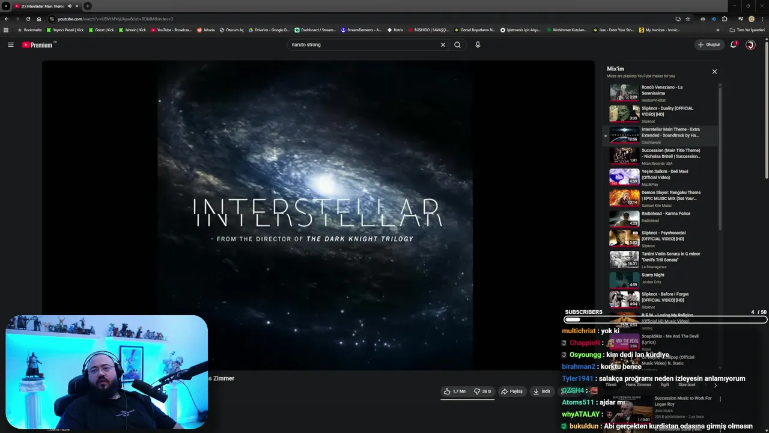769x433 pixels.
Task: Open YouTube - Broadcas... bookmark
Action: coord(171,29)
